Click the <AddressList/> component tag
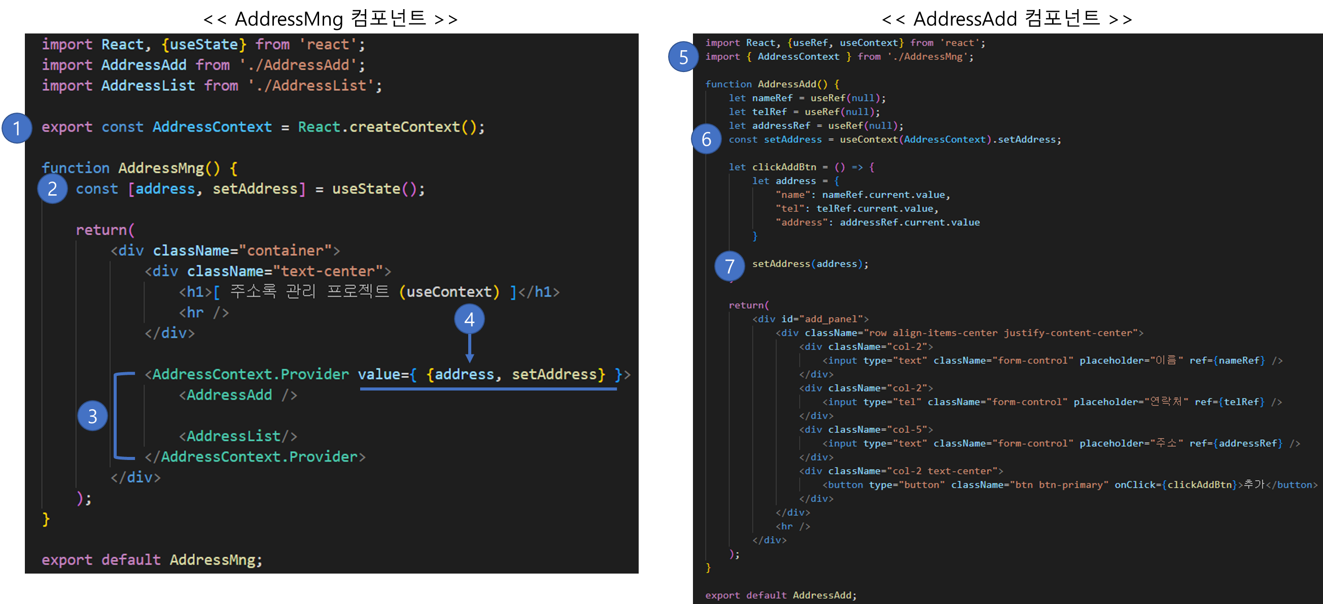Viewport: 1323px width, 604px height. (238, 436)
